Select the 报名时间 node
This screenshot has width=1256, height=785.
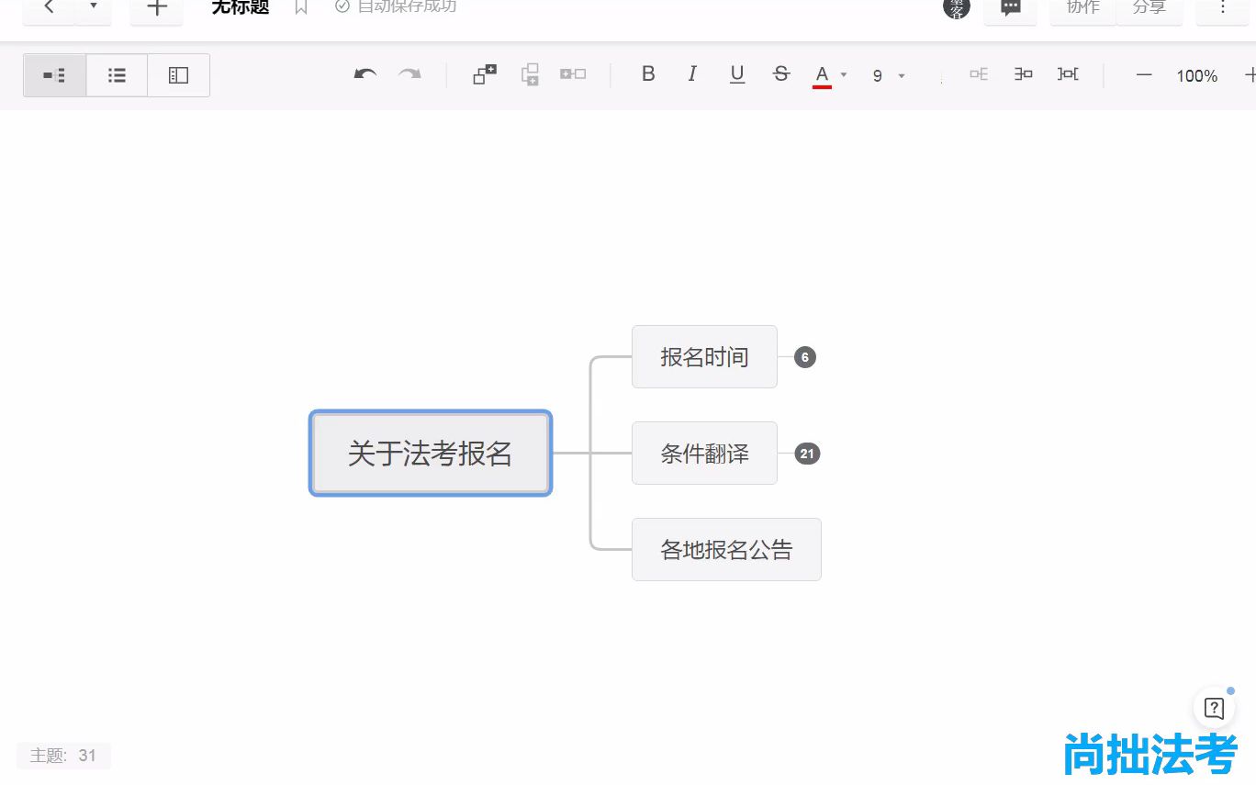click(704, 356)
